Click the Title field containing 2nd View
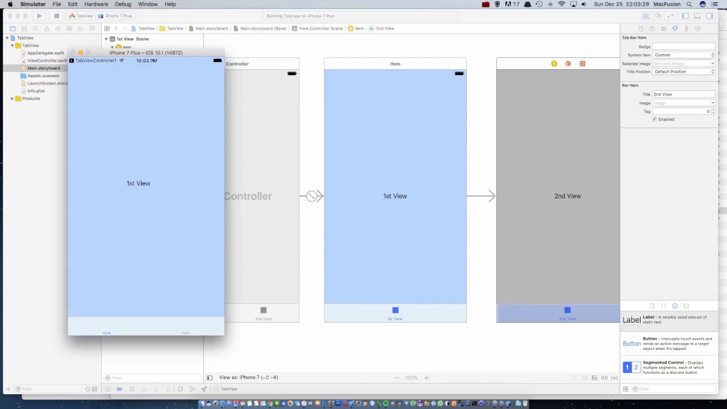 click(x=684, y=94)
